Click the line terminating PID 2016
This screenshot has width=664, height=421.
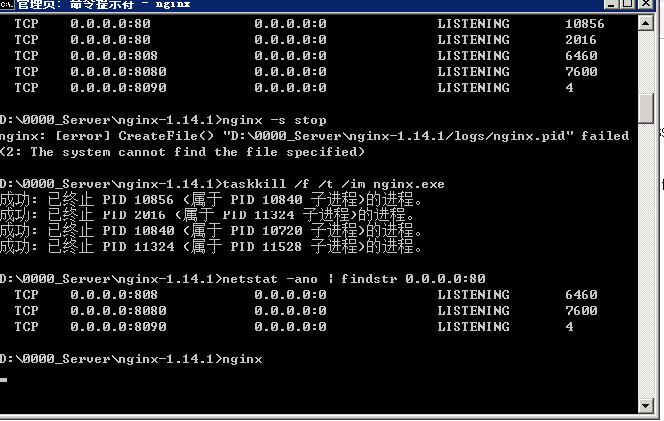207,215
